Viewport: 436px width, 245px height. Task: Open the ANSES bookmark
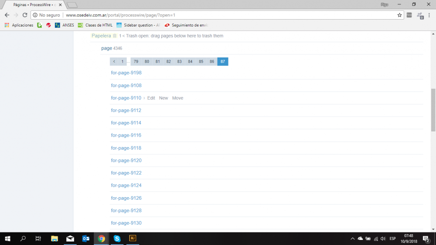click(65, 25)
